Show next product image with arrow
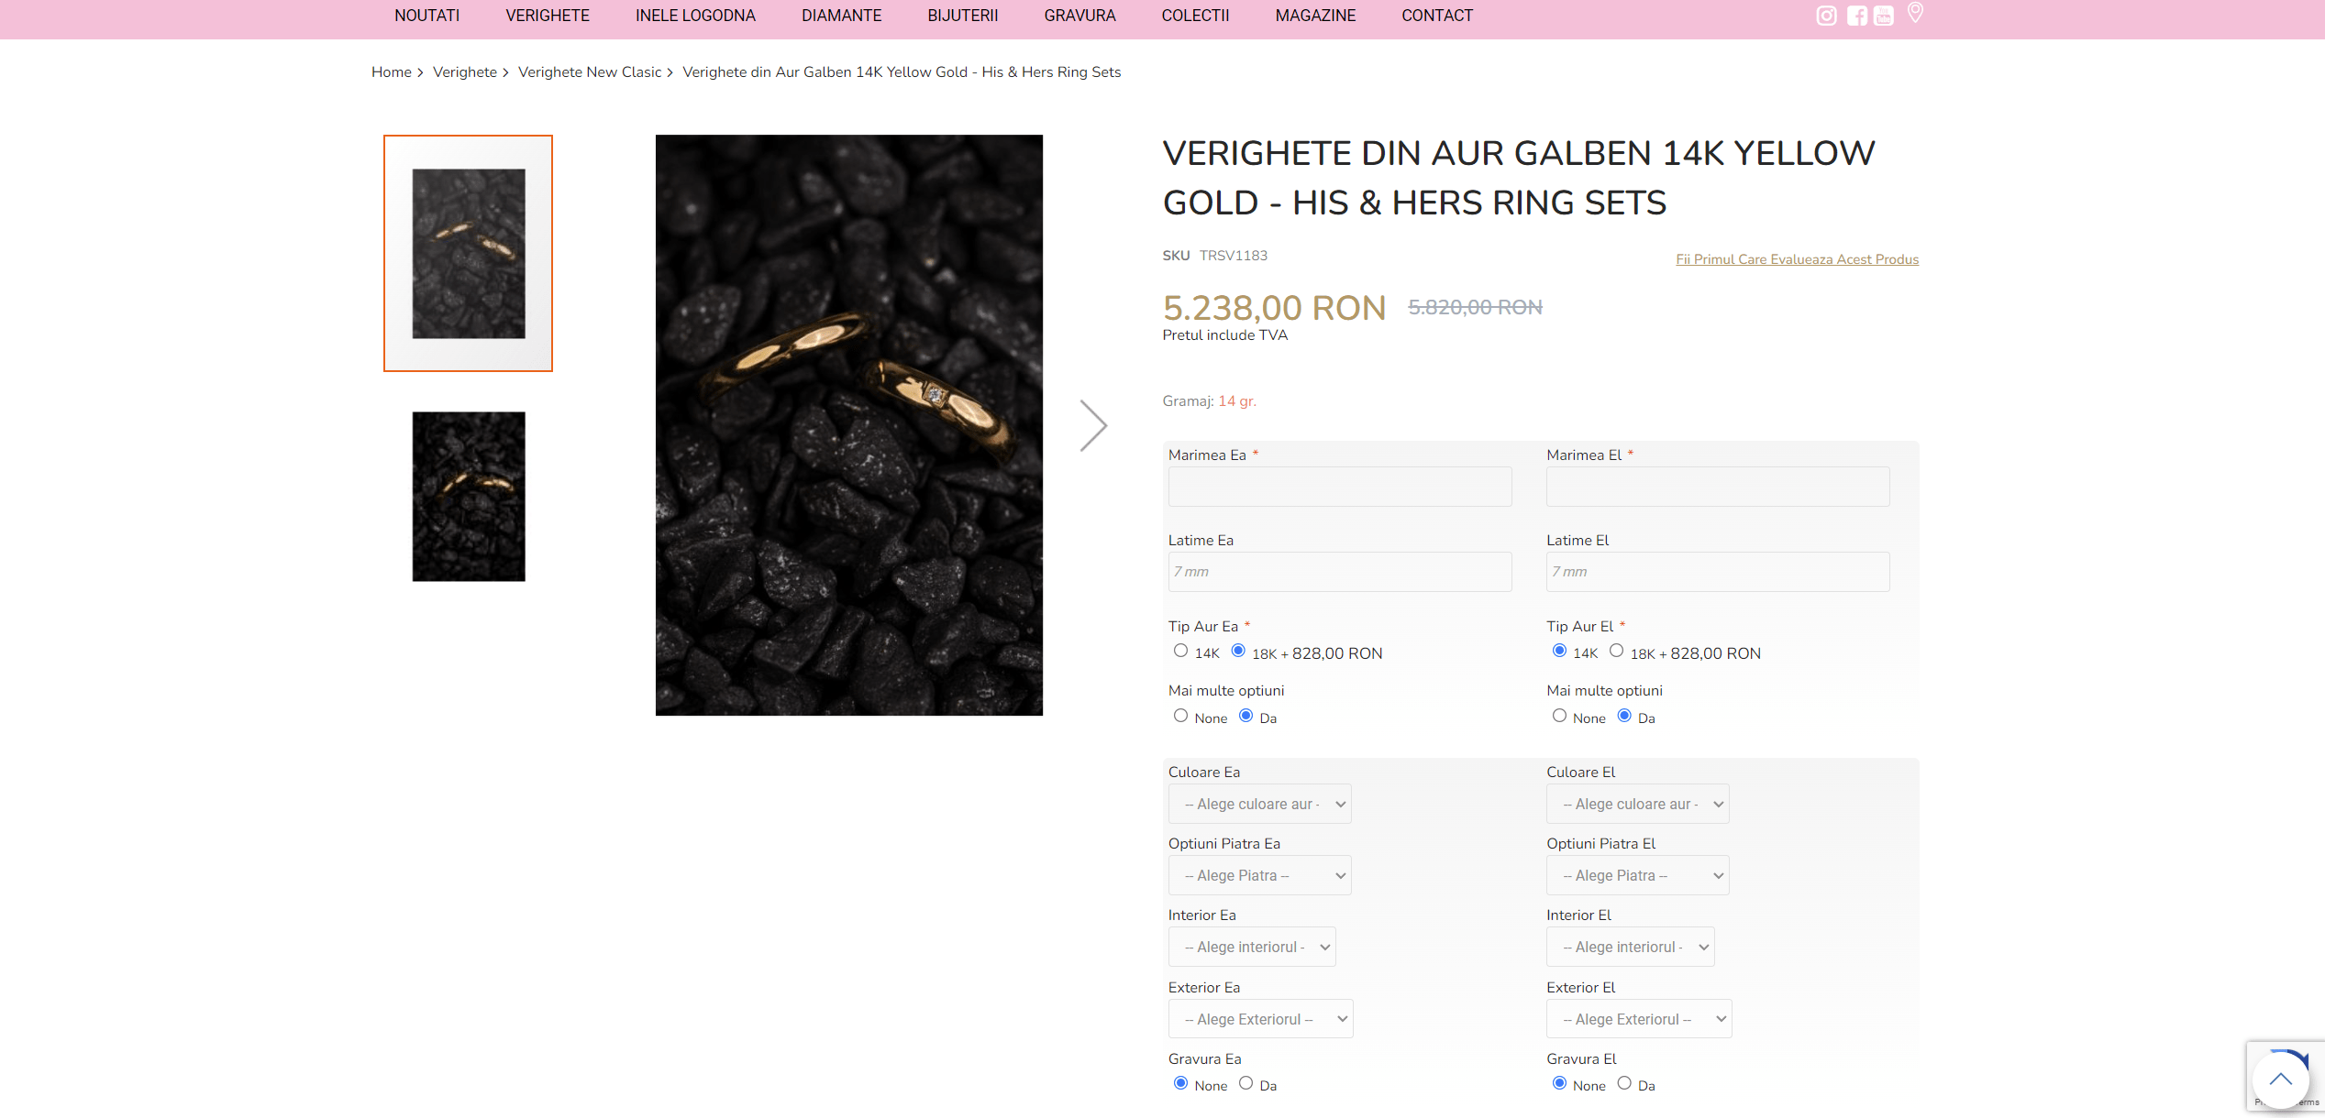Image resolution: width=2325 pixels, height=1118 pixels. [1093, 425]
